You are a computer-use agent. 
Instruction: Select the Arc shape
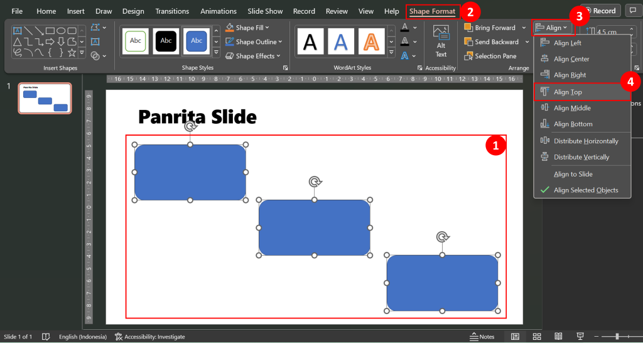[x=28, y=53]
